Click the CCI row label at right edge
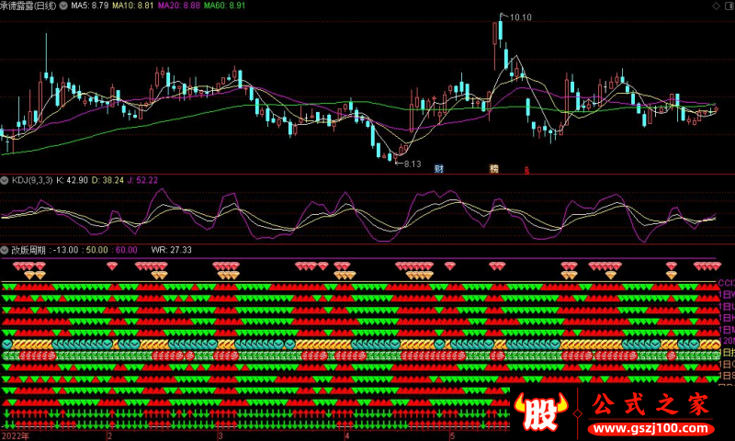735x441 pixels. pos(727,284)
